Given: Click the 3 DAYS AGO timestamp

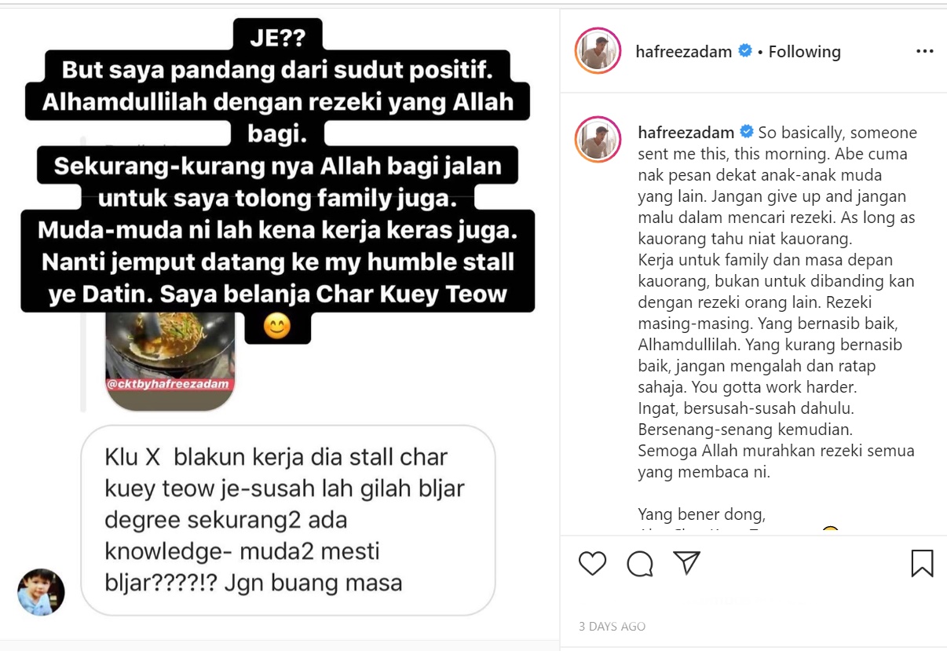Looking at the screenshot, I should tap(612, 627).
